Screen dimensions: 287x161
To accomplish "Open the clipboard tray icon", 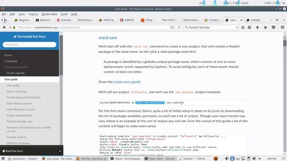I will point(248,158).
